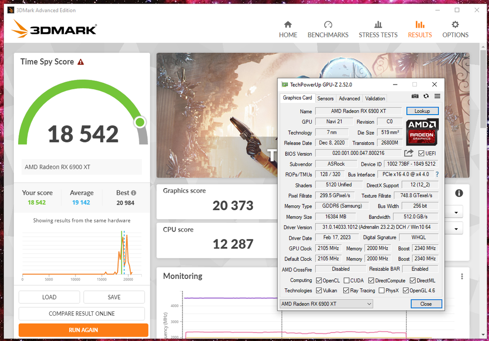Toggle the OpenCL checkbox
This screenshot has width=489, height=341.
(319, 280)
